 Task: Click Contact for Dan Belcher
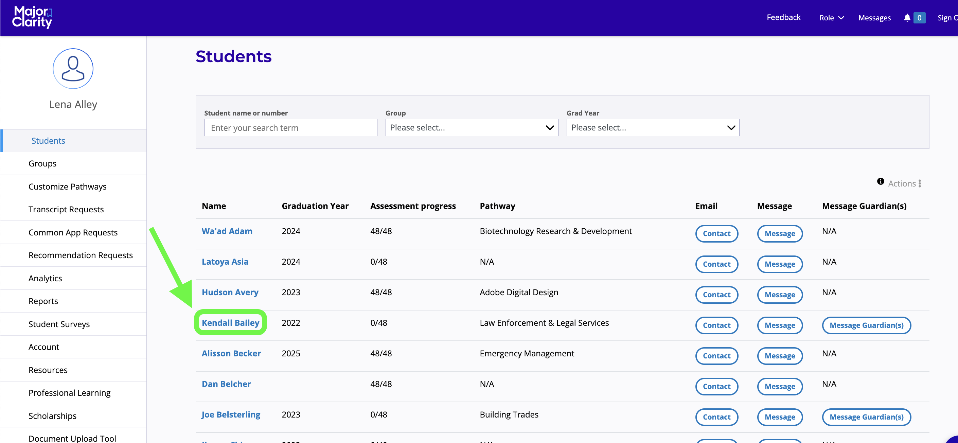pos(717,387)
